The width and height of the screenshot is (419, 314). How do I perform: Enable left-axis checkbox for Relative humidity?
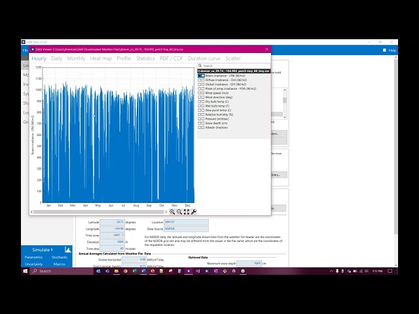199,114
